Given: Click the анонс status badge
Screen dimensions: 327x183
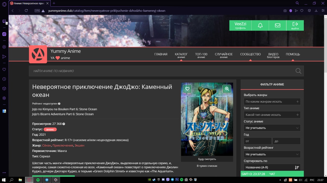Looking at the screenshot, I should pyautogui.click(x=50, y=129).
